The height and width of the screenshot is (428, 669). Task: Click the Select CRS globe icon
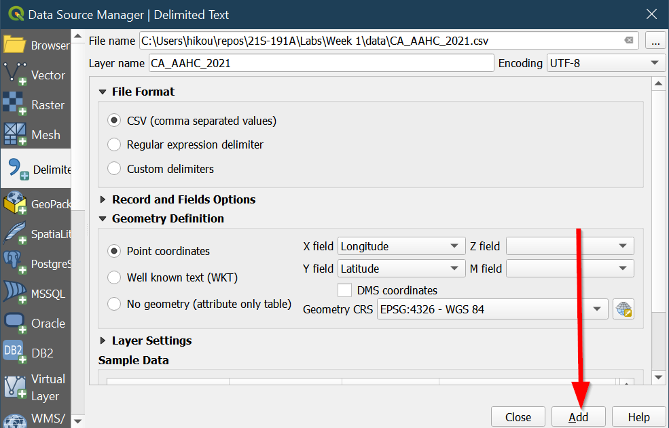pos(623,309)
